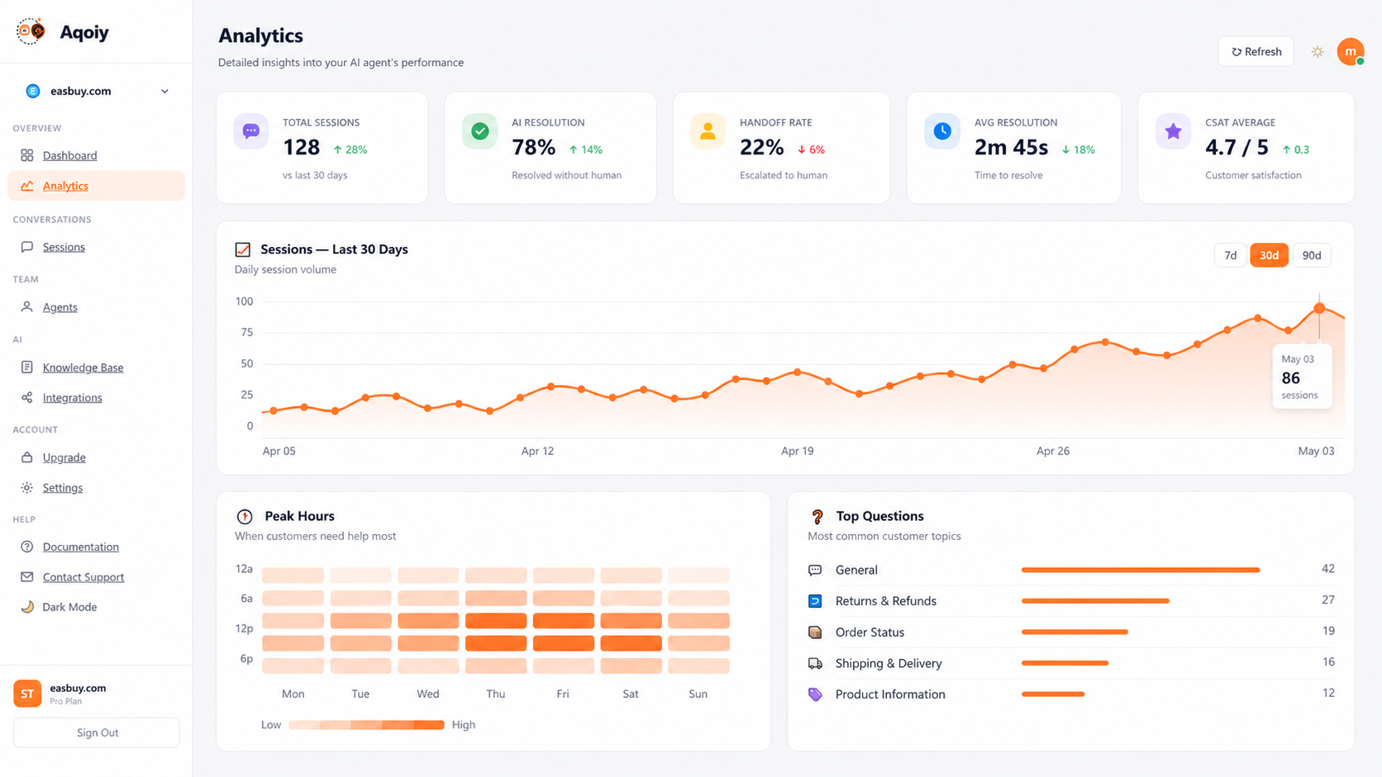Click the AI Resolution 78% value
The height and width of the screenshot is (777, 1382).
click(x=533, y=148)
